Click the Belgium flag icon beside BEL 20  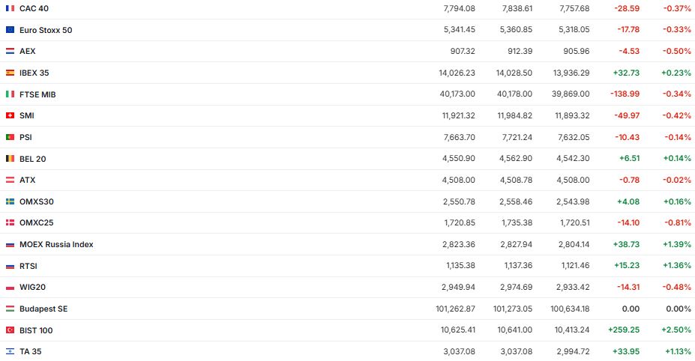coord(10,159)
